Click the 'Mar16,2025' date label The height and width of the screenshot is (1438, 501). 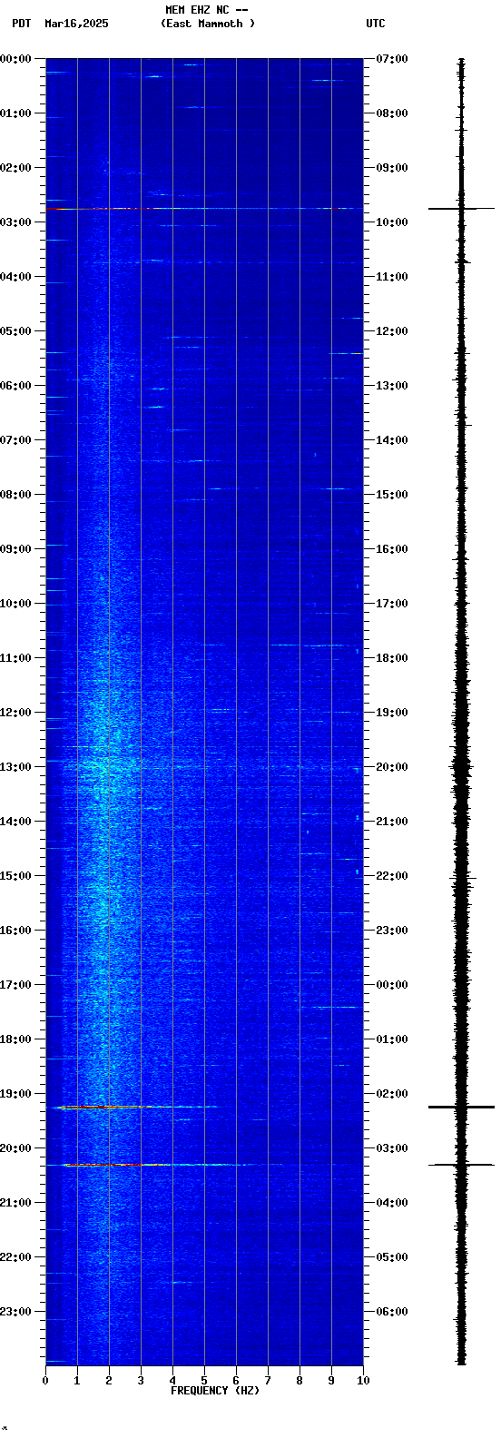[76, 24]
